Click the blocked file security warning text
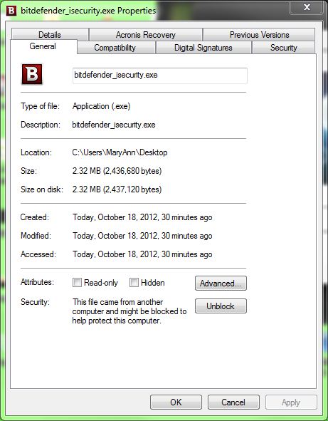Viewport: 328px width, 421px height. coord(129,311)
